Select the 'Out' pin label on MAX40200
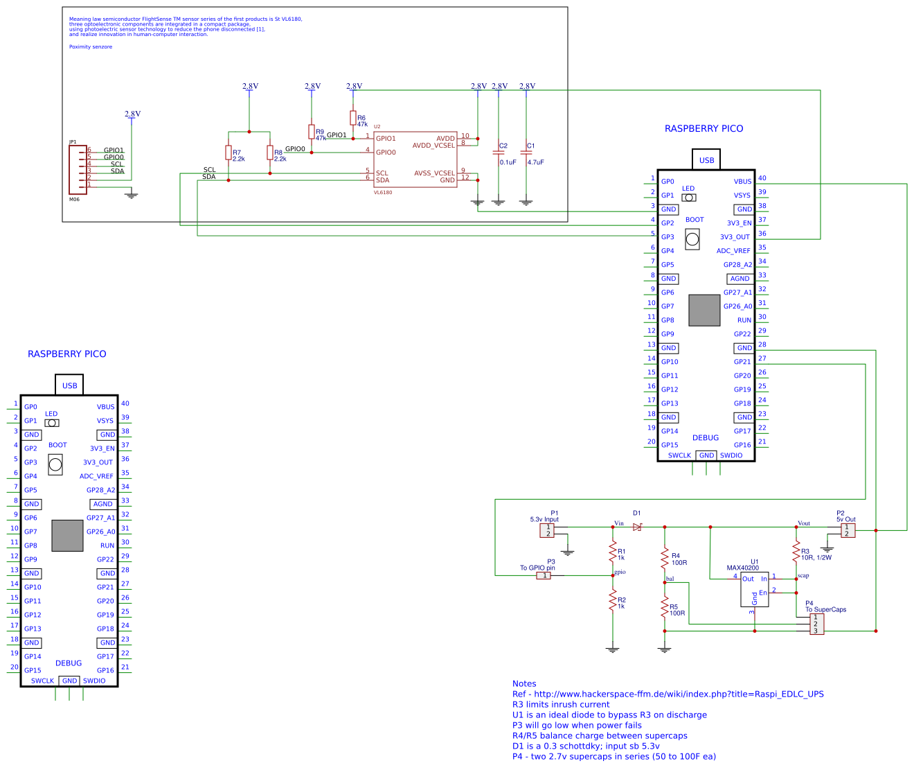914x768 pixels. click(748, 579)
